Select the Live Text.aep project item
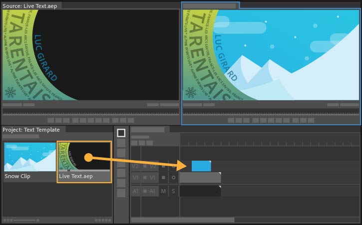Screen dimensions: 362x225 (x=84, y=162)
